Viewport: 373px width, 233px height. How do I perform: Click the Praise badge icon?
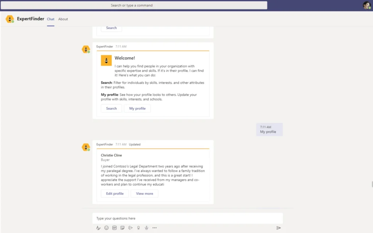click(x=138, y=228)
